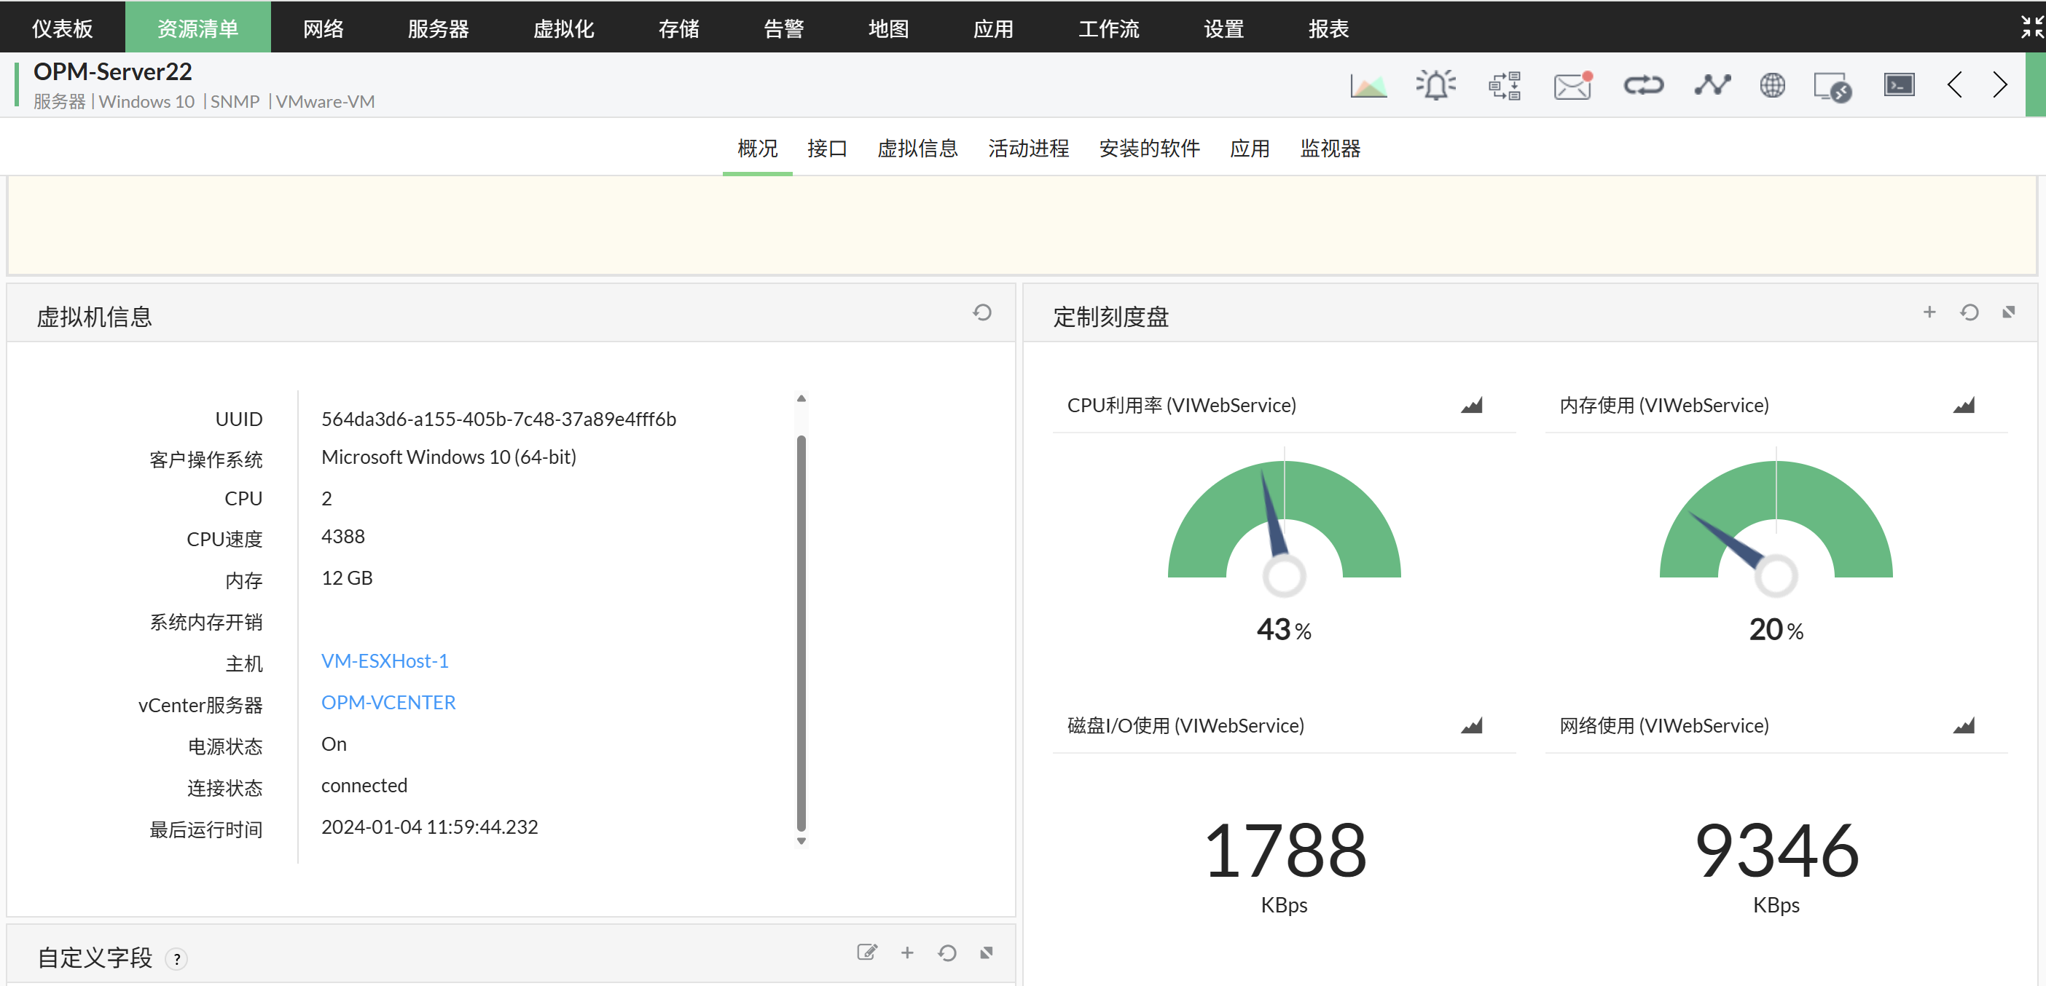Viewport: 2046px width, 986px height.
Task: Open the envelope notification icon
Action: coord(1572,86)
